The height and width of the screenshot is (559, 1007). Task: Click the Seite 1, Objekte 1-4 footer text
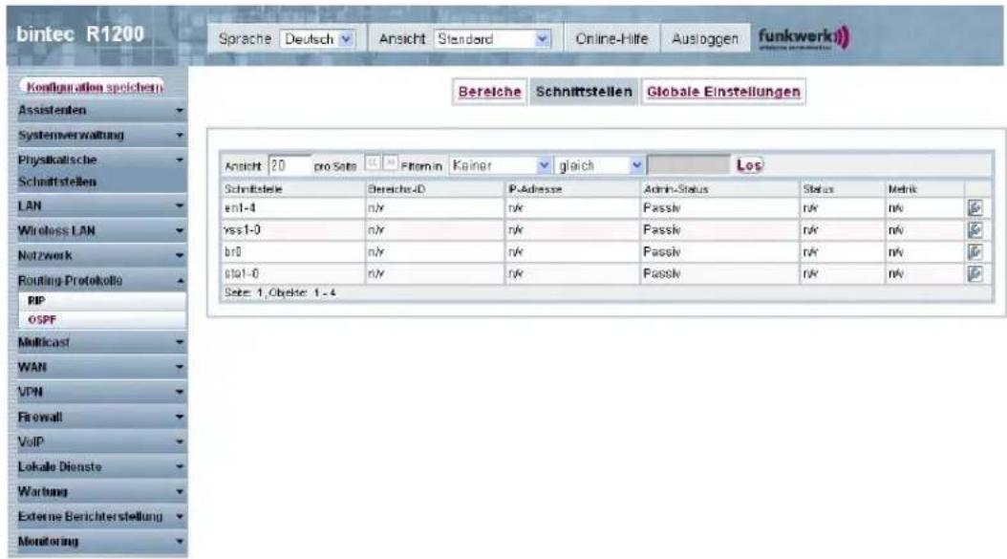[x=280, y=293]
